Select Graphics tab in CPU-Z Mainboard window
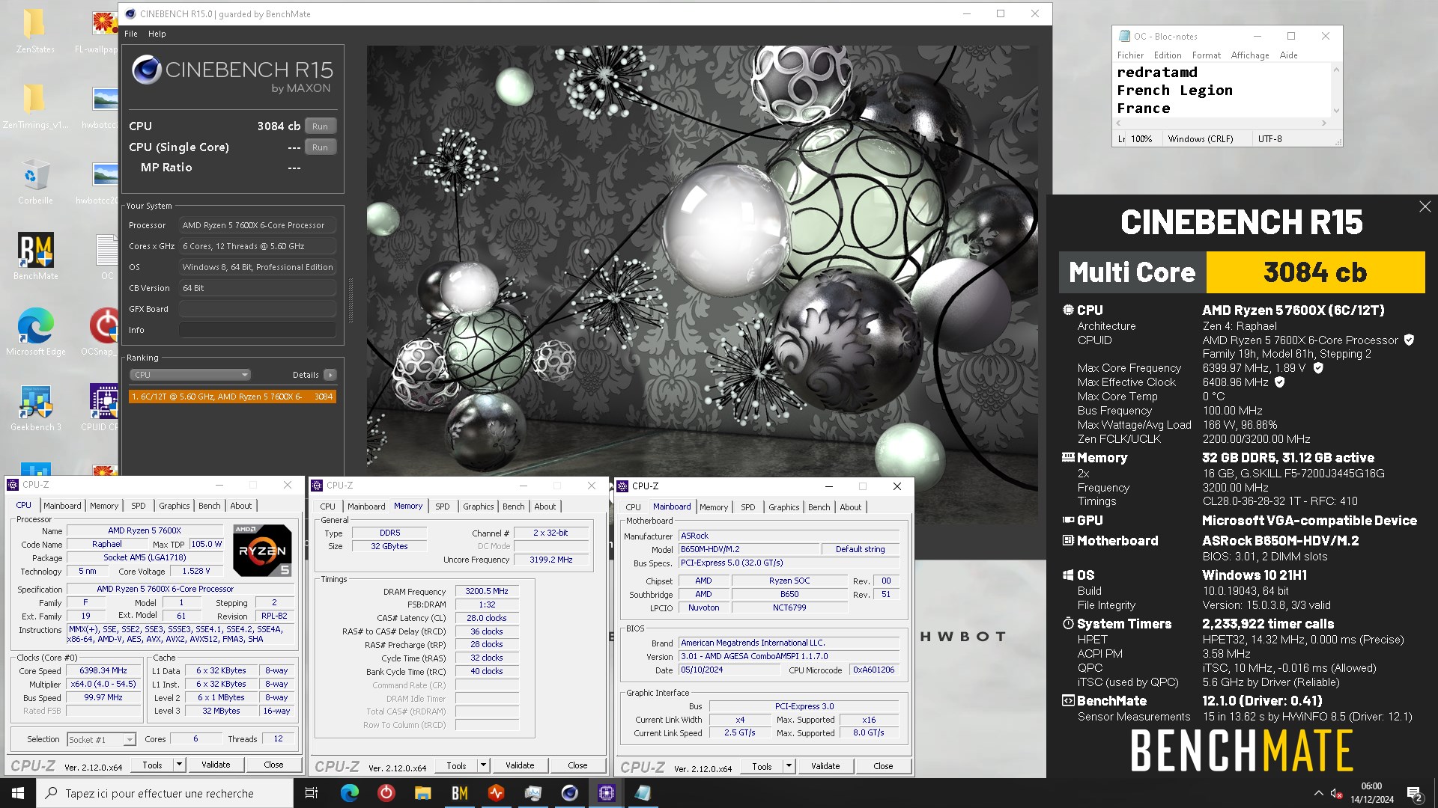 pyautogui.click(x=783, y=507)
